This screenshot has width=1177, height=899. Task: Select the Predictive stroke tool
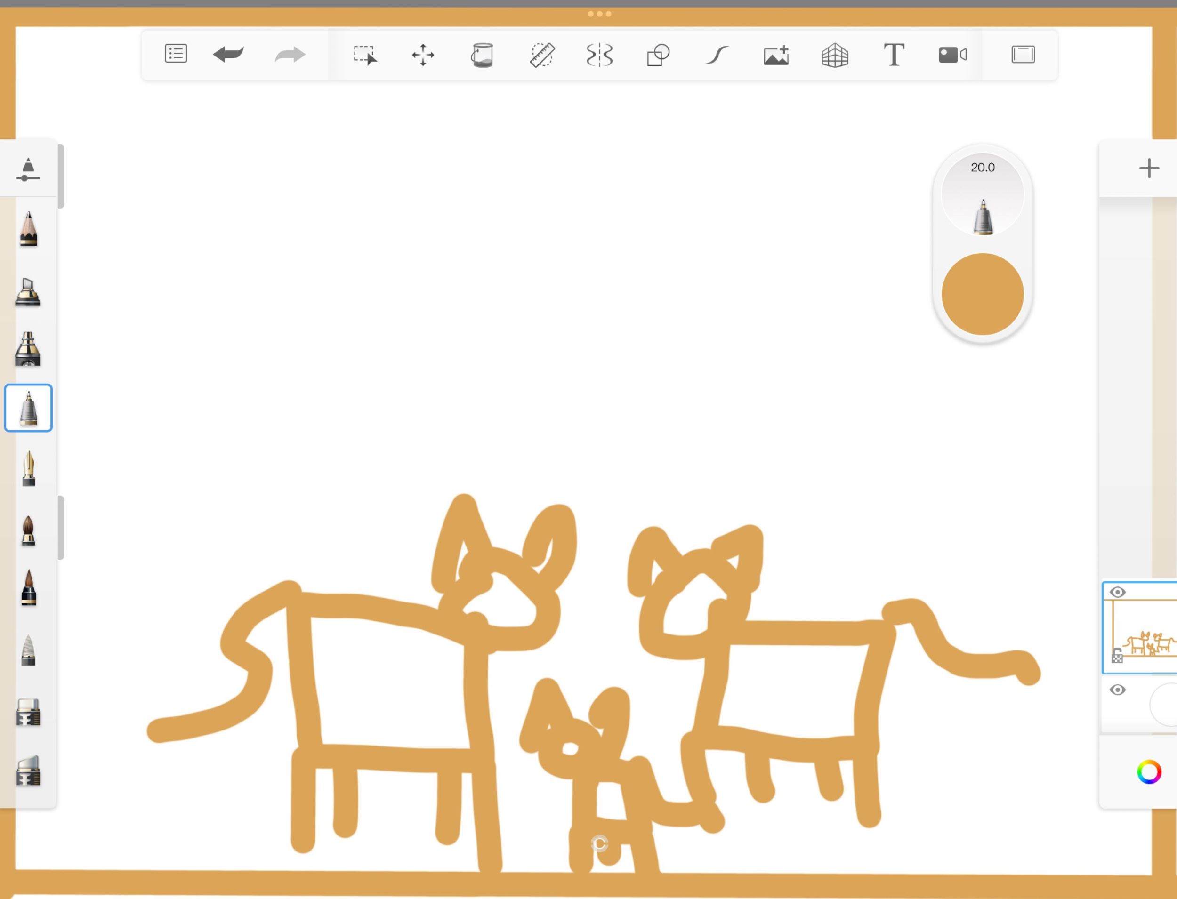717,55
